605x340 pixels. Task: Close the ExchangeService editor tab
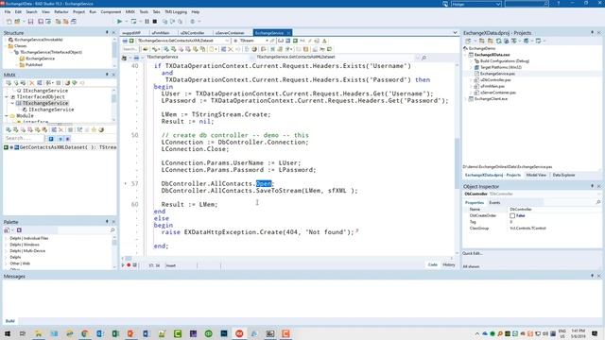(x=288, y=33)
